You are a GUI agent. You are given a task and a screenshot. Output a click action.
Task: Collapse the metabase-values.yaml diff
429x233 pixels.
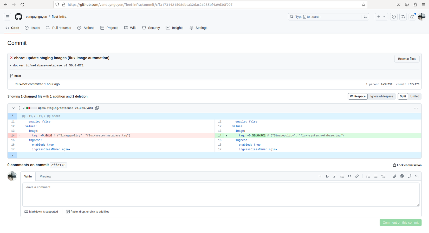click(x=14, y=108)
